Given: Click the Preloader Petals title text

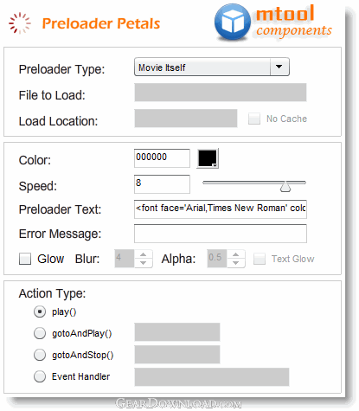Looking at the screenshot, I should 101,23.
